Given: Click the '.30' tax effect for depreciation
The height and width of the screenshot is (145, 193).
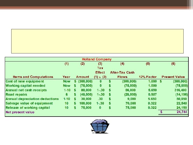Looking at the screenshot, I should [100, 99].
